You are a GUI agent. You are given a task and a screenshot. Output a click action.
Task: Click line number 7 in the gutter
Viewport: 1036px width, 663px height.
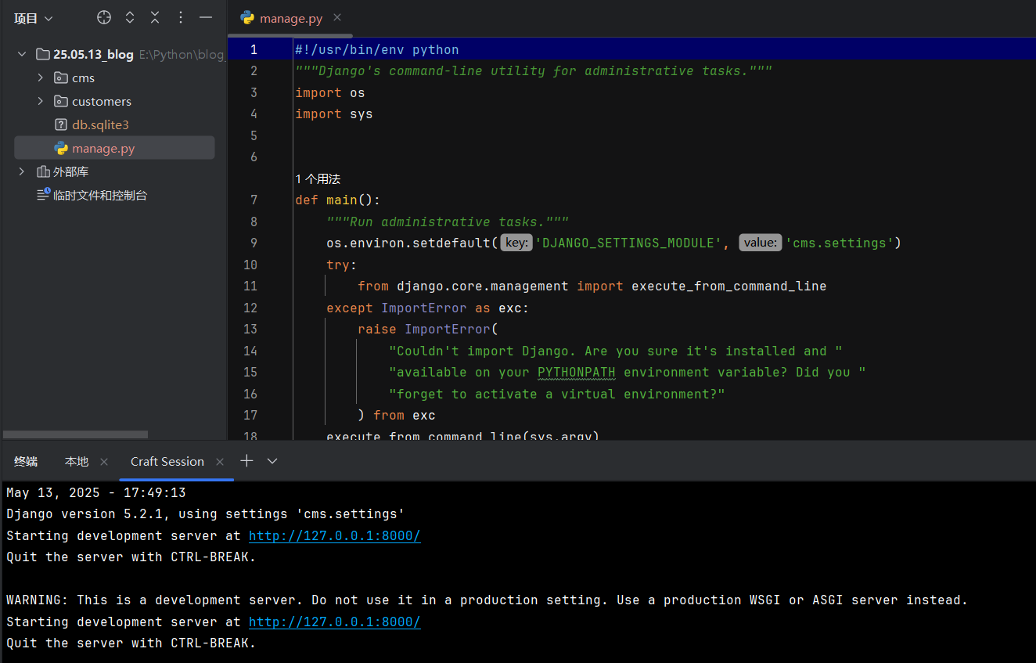pyautogui.click(x=254, y=200)
